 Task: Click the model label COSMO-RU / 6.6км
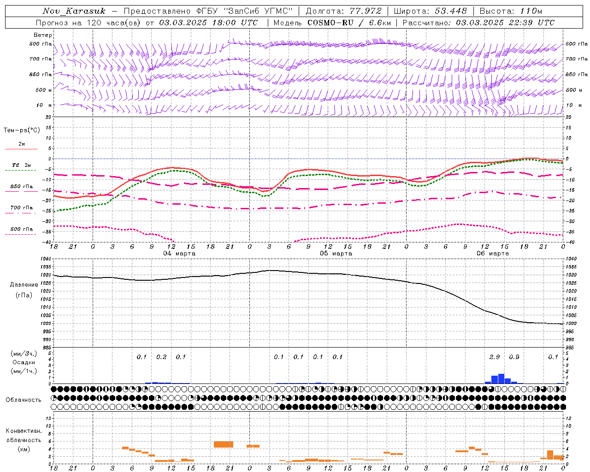(349, 23)
